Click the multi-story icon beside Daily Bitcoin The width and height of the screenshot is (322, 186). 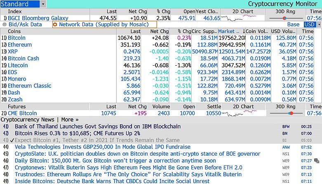click(317, 161)
